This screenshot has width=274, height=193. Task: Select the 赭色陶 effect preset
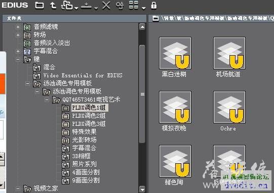point(175,161)
